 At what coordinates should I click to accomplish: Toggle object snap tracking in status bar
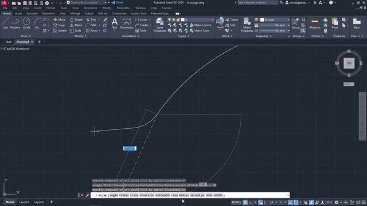click(291, 202)
